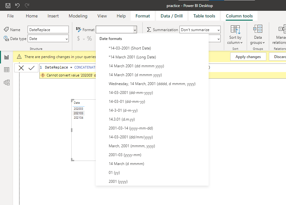Click the Save icon in title bar
This screenshot has height=205, width=286.
[8, 5]
